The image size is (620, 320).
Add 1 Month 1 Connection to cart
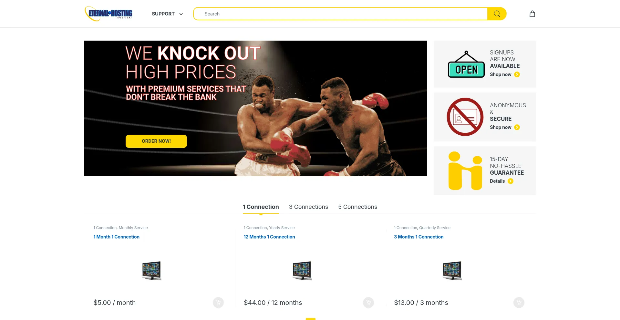coord(218,303)
